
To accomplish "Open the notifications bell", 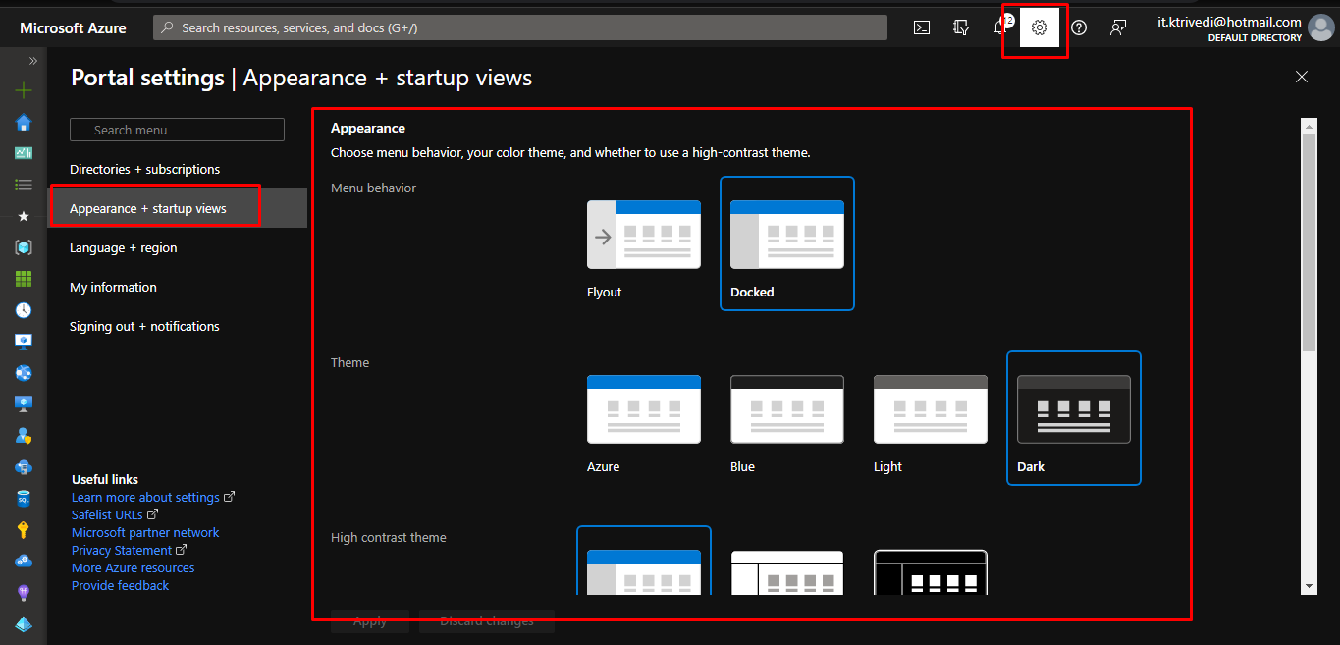I will pos(1000,27).
